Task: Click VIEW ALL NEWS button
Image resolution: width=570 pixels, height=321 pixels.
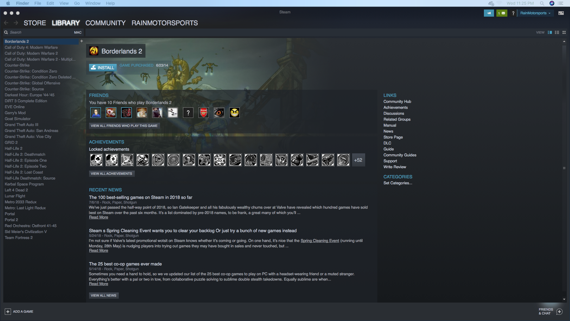Action: [104, 295]
